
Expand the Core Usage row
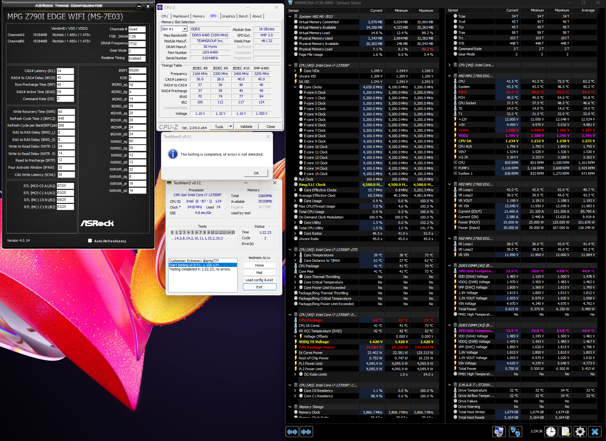click(x=295, y=201)
